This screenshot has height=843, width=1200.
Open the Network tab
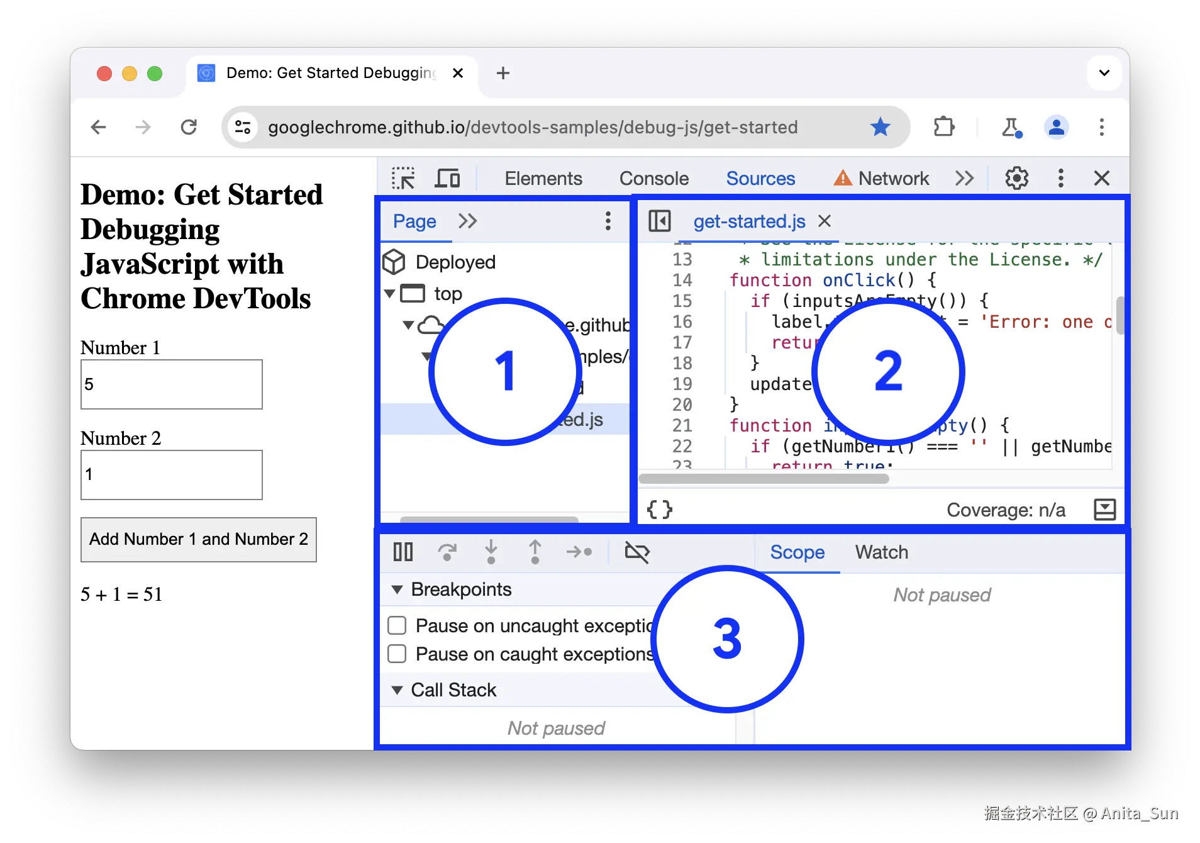pos(881,179)
